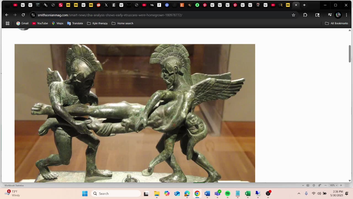The width and height of the screenshot is (353, 199).
Task: Reload the Smithsonian Magazine page
Action: (23, 15)
